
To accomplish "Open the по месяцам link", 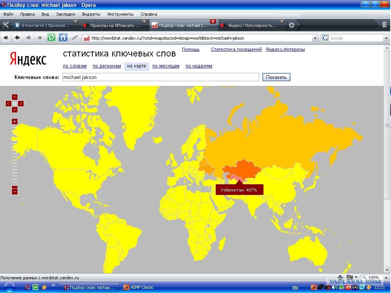I will pyautogui.click(x=166, y=66).
